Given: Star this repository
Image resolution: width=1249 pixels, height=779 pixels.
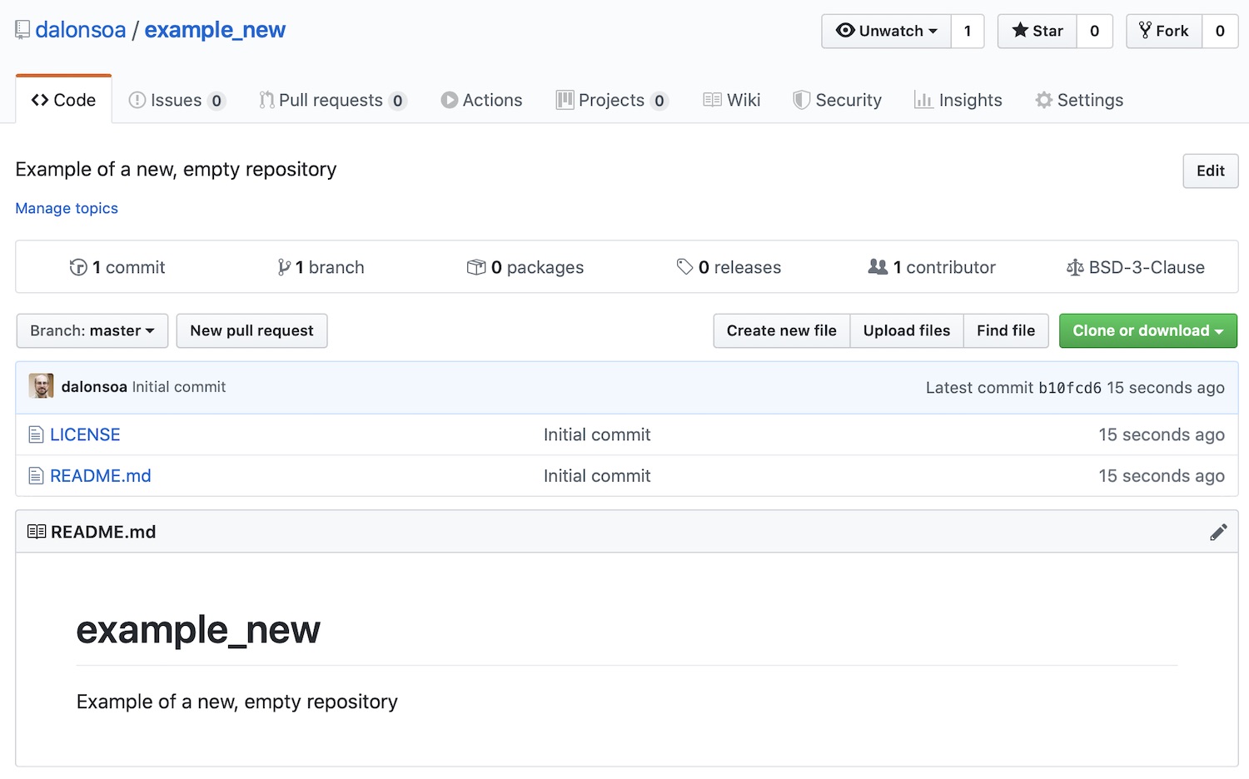Looking at the screenshot, I should click(x=1038, y=31).
